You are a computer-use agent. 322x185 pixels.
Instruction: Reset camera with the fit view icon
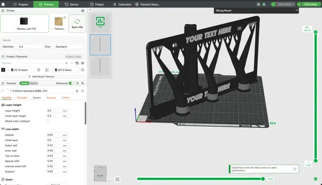117,179
